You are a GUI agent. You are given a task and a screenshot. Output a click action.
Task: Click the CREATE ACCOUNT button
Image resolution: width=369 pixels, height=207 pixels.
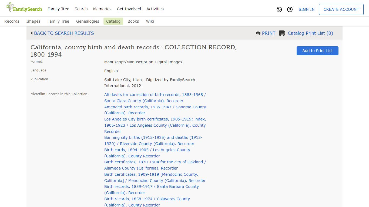click(x=341, y=9)
